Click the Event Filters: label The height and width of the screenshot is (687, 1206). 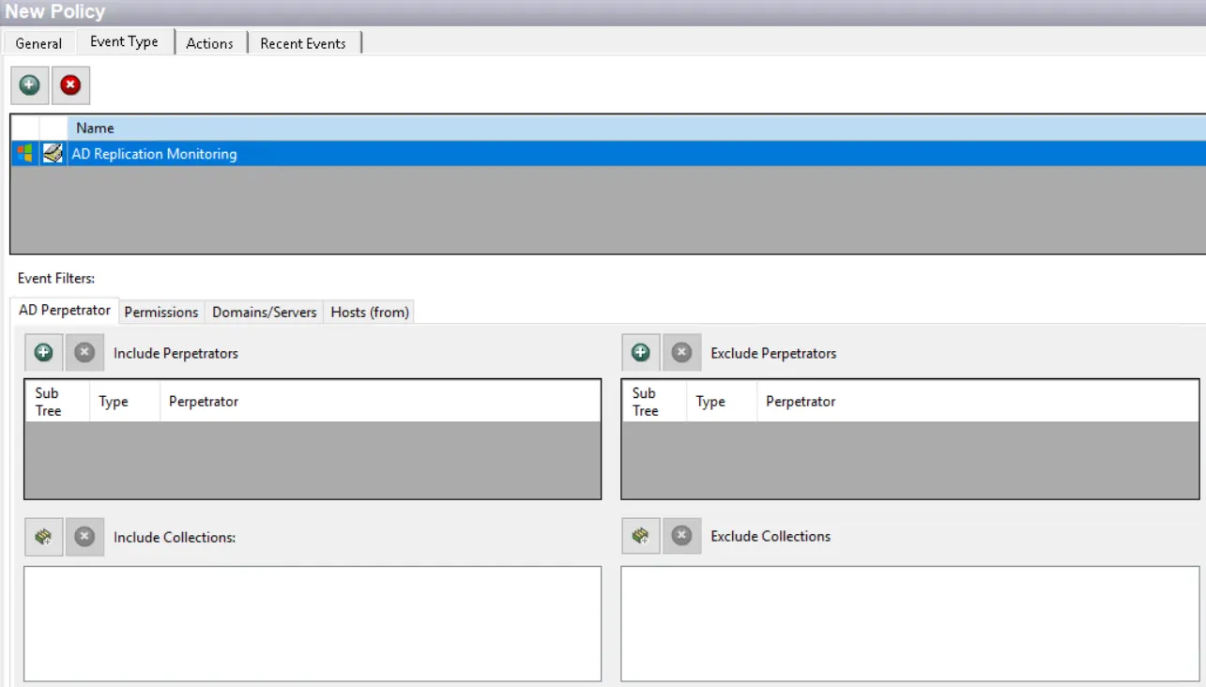(x=56, y=278)
